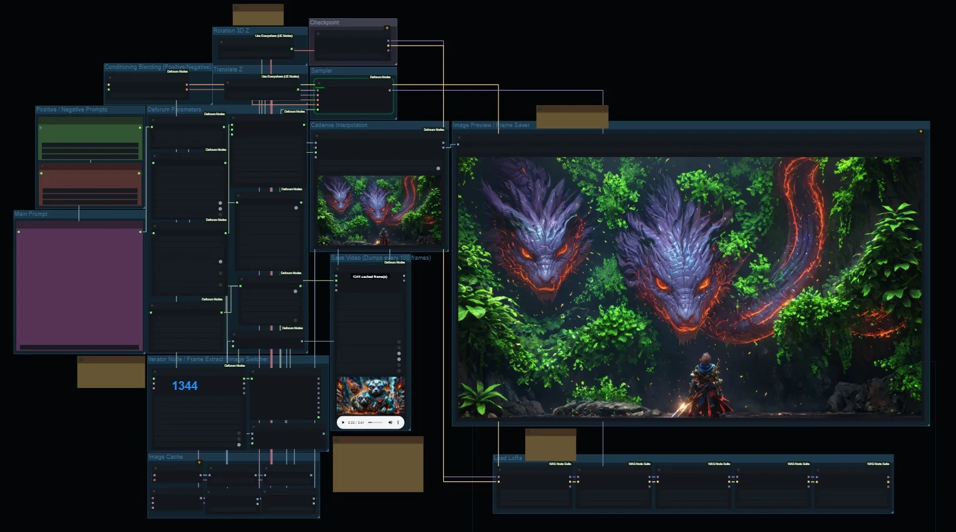Open the video player three-dot menu
The height and width of the screenshot is (532, 956).
pos(398,422)
